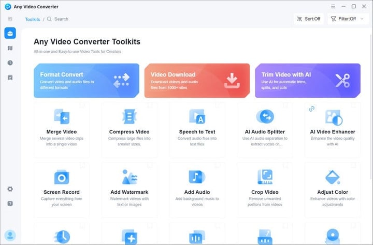Click 'Remove unwanted portions from videos' text

point(265,202)
